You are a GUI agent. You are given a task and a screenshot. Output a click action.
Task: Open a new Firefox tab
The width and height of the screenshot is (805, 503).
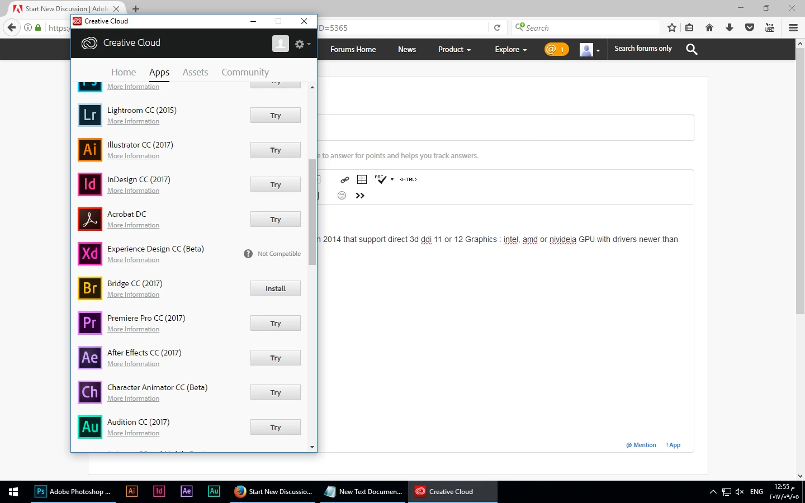pos(136,9)
